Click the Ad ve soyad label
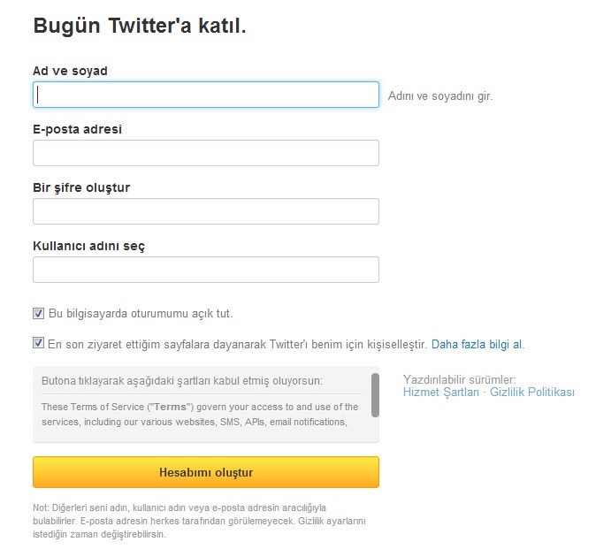 pyautogui.click(x=71, y=71)
